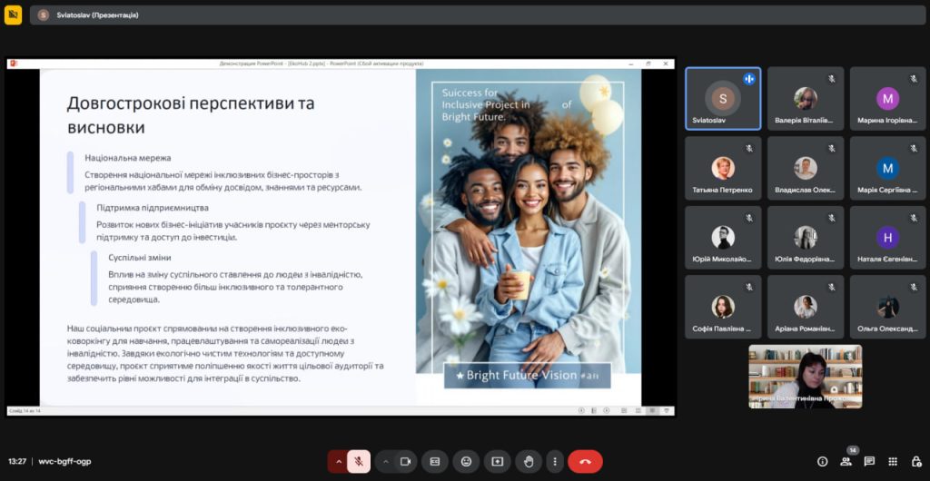930x481 pixels.
Task: Open host controls lock icon
Action: click(915, 461)
